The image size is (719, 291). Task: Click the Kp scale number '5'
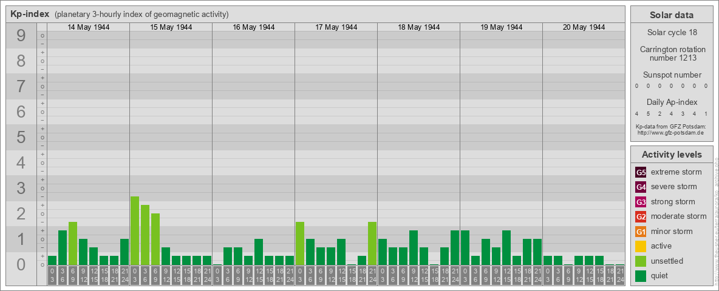click(21, 137)
